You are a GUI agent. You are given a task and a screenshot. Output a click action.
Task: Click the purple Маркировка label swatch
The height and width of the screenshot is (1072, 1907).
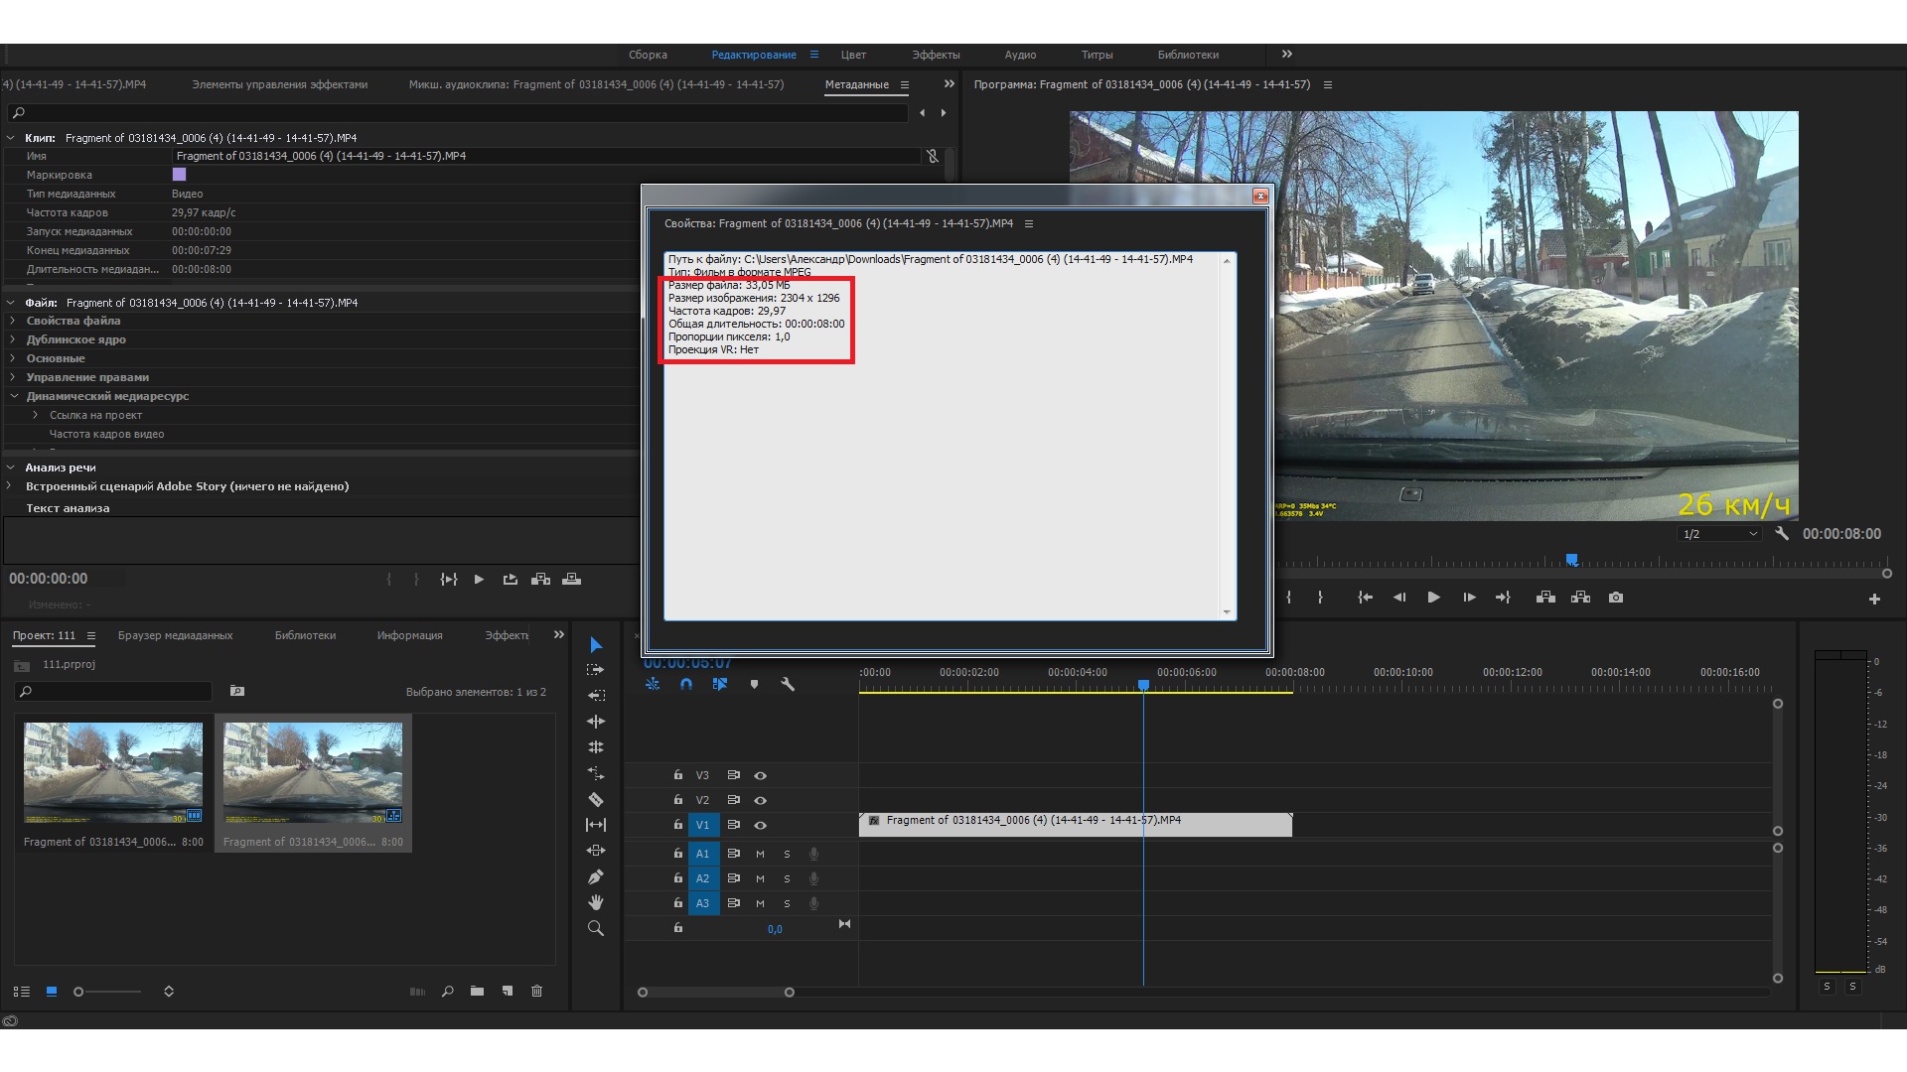(180, 175)
